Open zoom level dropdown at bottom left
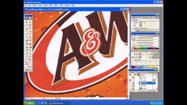 [x=31, y=99]
